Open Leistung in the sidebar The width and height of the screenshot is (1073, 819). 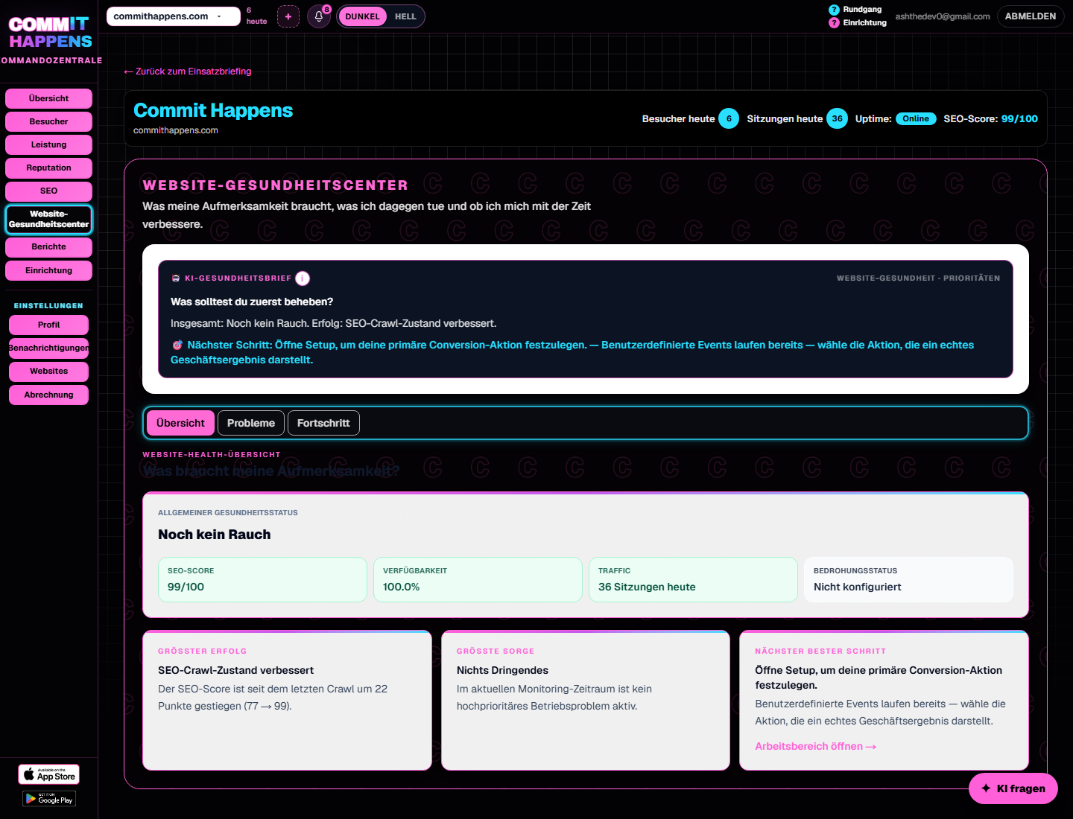(49, 144)
